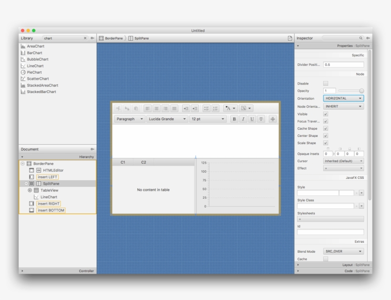Click the strikethrough formatting icon
Image resolution: width=391 pixels, height=300 pixels.
click(x=261, y=119)
